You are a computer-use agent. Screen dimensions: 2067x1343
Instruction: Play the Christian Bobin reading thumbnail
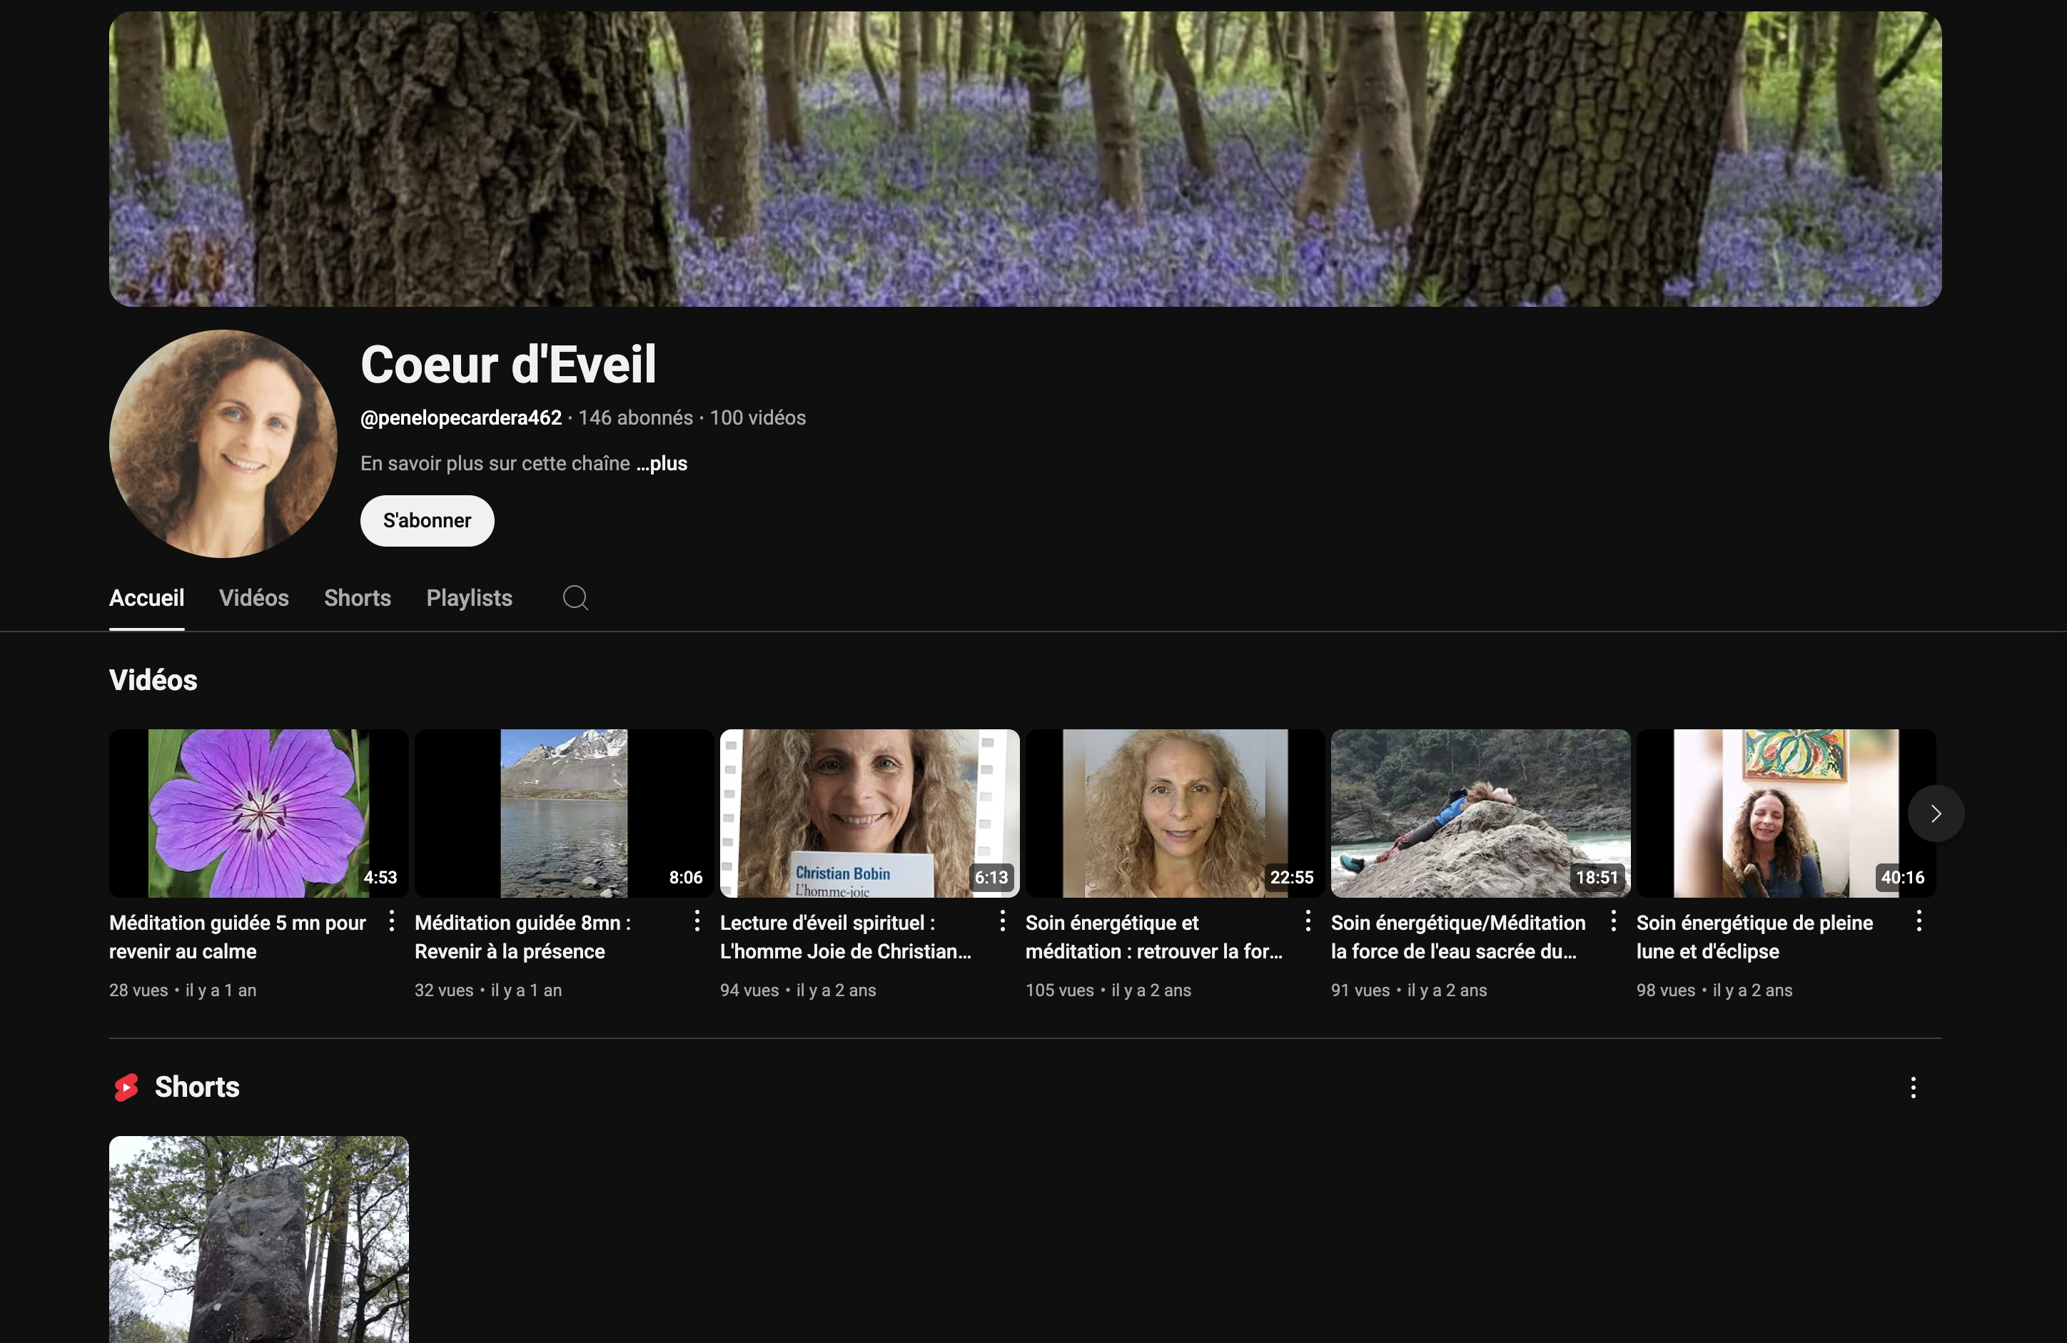click(869, 813)
